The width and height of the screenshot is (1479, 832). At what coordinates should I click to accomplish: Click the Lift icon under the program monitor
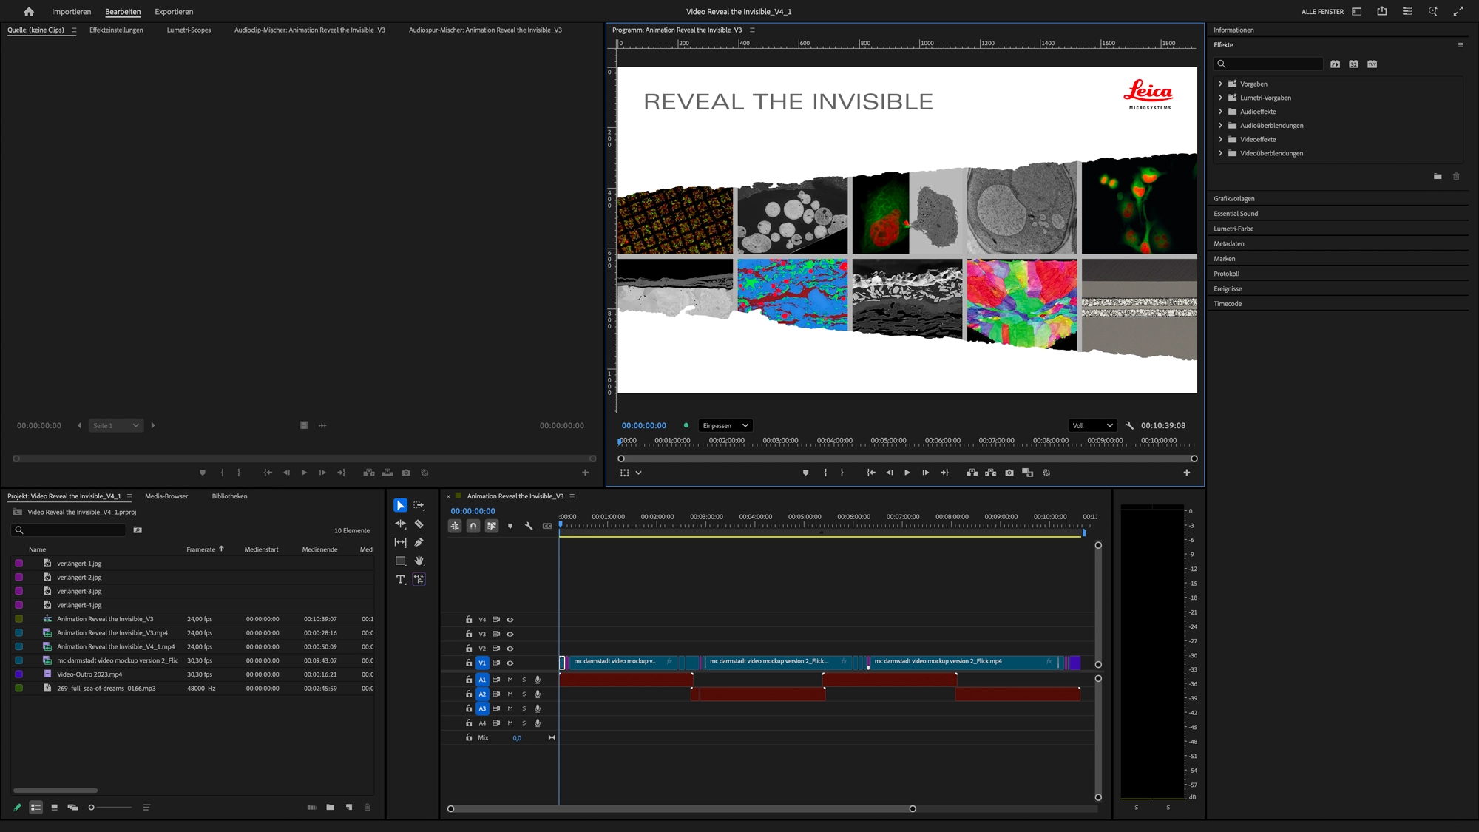click(971, 473)
